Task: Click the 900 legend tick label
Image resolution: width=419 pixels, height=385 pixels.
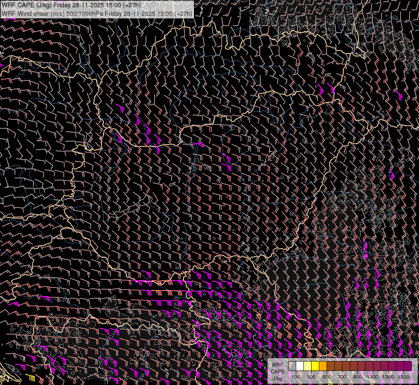Action: point(357,377)
